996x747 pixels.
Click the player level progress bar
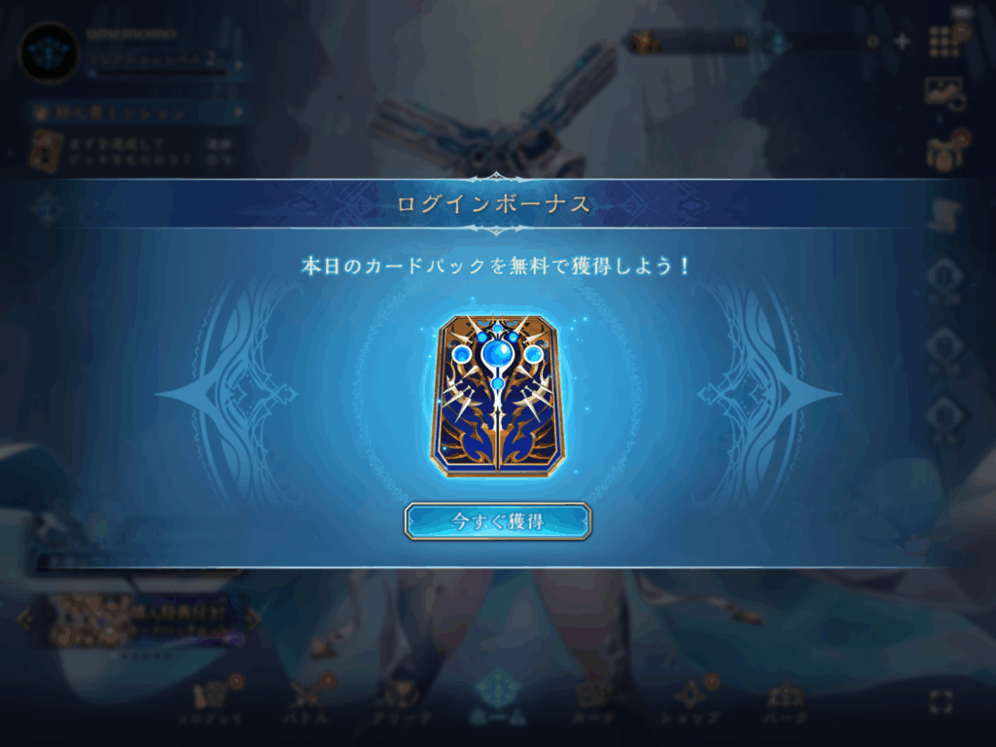[159, 73]
